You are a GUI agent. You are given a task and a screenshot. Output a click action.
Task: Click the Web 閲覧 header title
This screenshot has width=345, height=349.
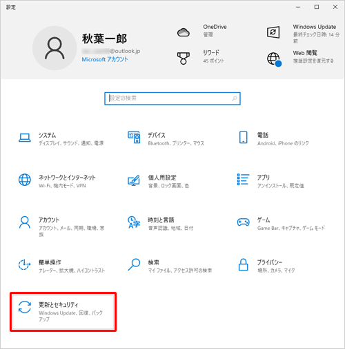[x=305, y=53]
